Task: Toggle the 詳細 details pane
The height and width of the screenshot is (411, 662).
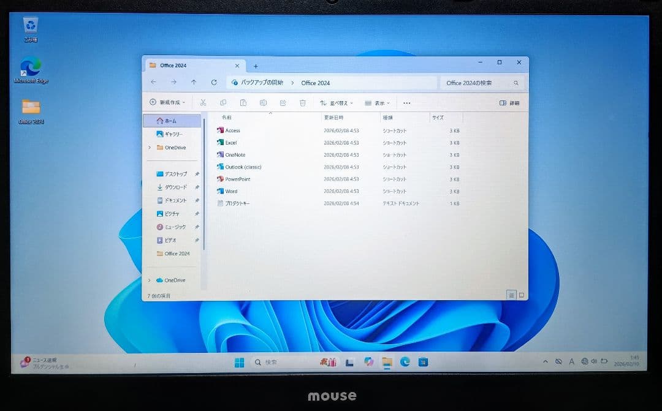Action: coord(509,103)
